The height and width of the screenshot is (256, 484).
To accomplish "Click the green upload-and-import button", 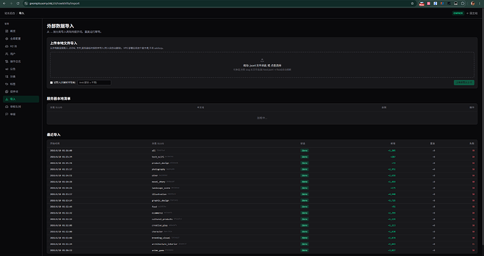I will (464, 83).
